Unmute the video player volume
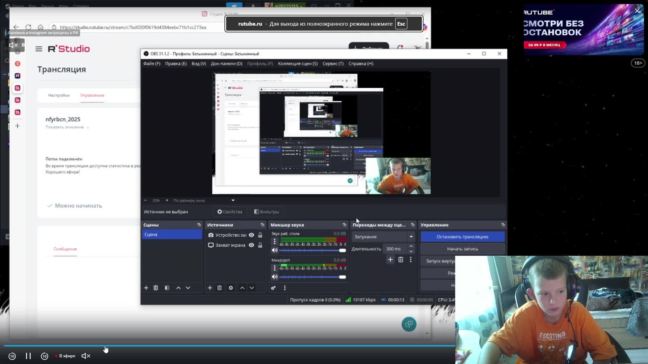The width and height of the screenshot is (648, 364). (86, 356)
